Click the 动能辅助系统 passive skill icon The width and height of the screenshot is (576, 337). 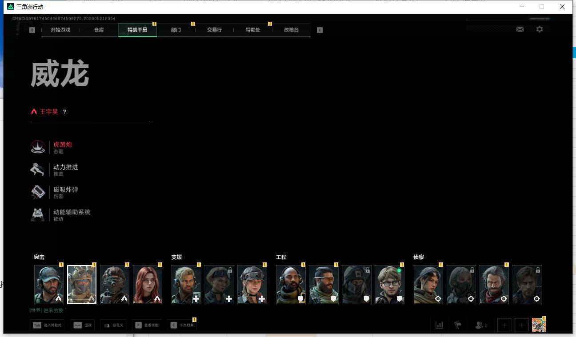point(38,215)
